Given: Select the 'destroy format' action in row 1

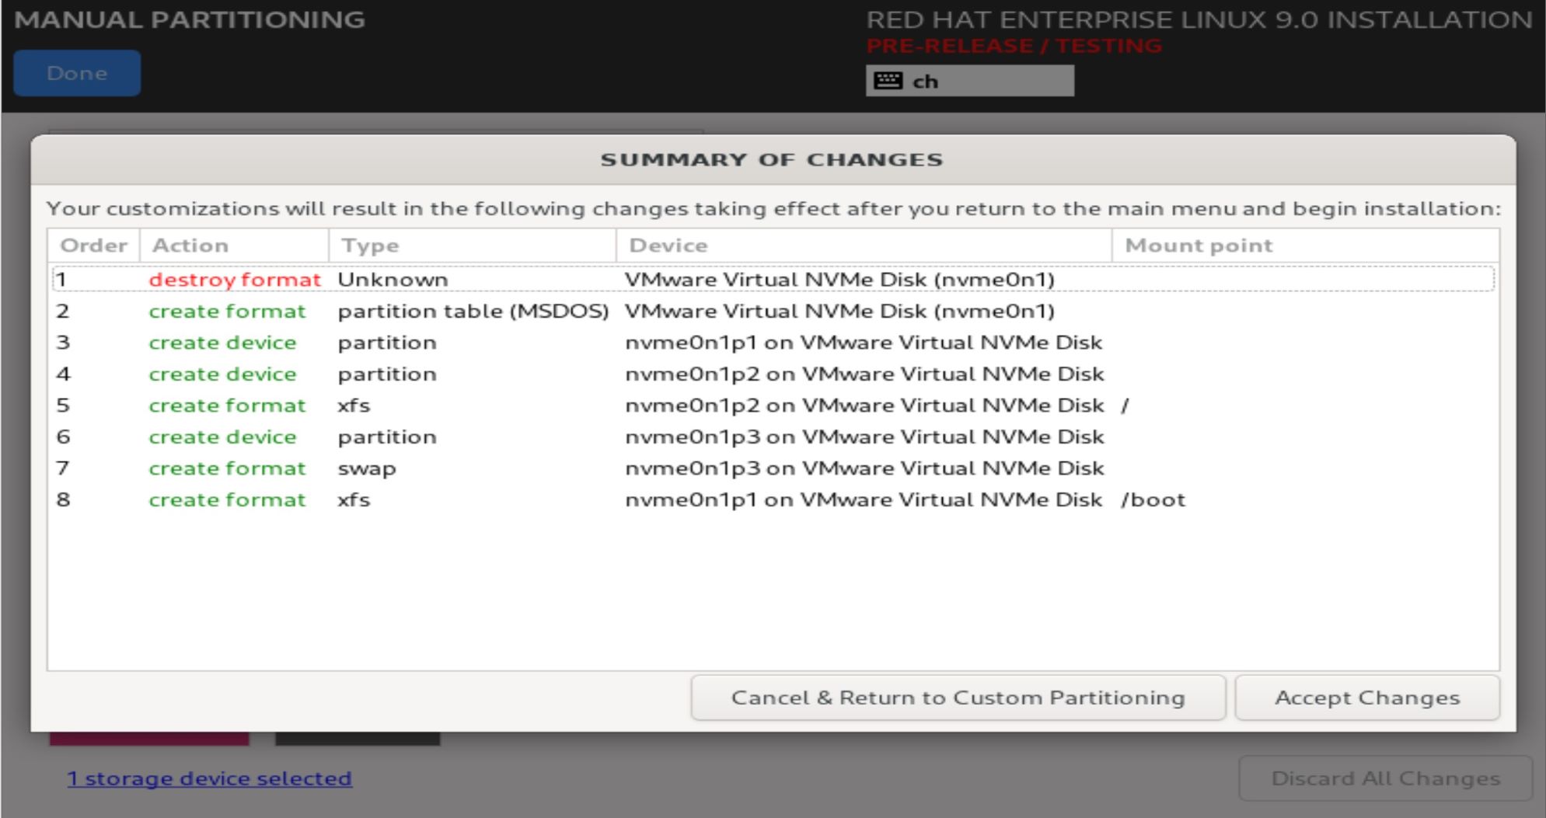Looking at the screenshot, I should click(235, 280).
